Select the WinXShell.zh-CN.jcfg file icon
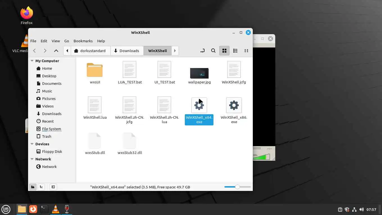Screen dimensions: 382x215 pyautogui.click(x=129, y=105)
